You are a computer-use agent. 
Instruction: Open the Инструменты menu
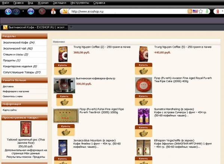pyautogui.click(x=80, y=3)
